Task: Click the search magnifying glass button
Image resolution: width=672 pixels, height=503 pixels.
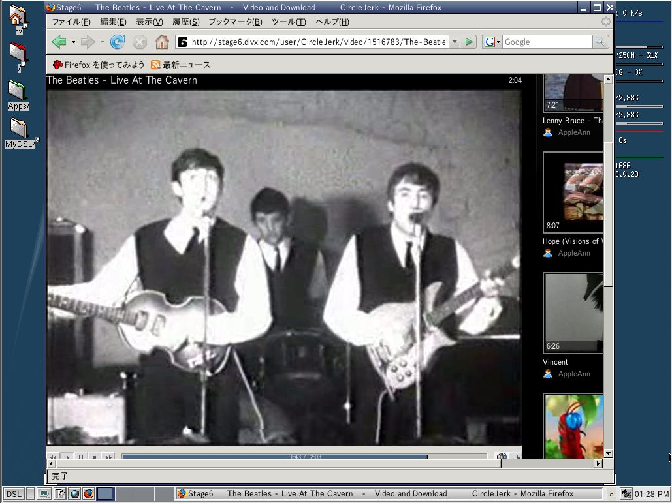Action: coord(600,42)
